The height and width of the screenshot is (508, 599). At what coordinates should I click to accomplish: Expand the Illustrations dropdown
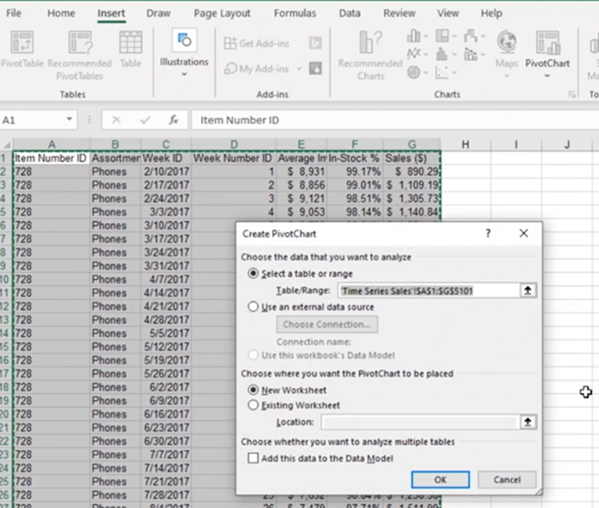184,74
